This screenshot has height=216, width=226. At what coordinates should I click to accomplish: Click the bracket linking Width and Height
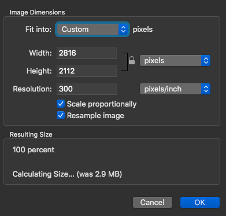click(125, 62)
